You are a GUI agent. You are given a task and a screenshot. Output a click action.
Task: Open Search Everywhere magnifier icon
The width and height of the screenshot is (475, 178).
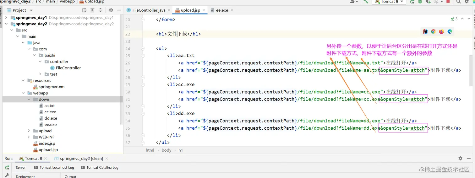(x=459, y=2)
